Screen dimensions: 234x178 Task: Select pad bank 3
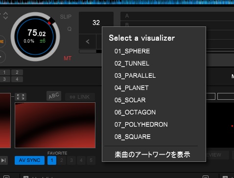point(4,79)
